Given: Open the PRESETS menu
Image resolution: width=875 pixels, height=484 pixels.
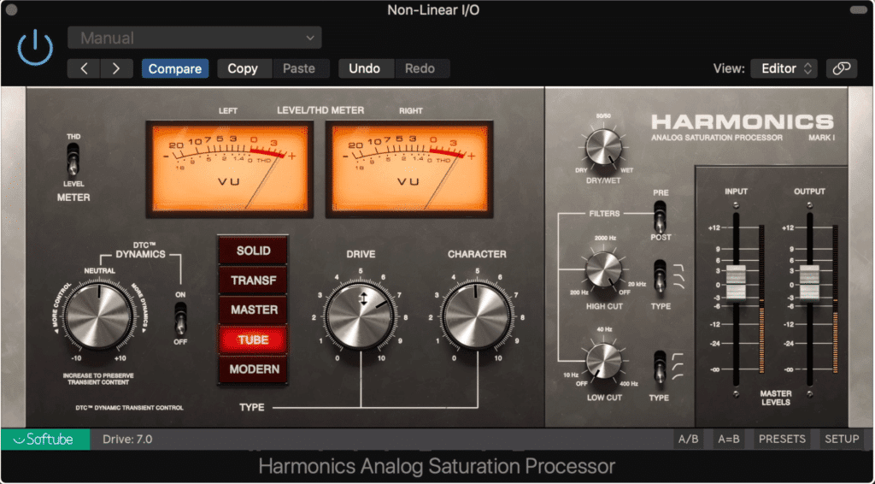Looking at the screenshot, I should pos(782,440).
